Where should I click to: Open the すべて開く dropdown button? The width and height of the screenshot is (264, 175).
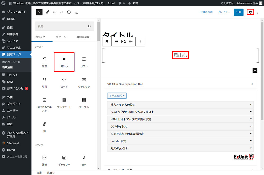(117, 96)
